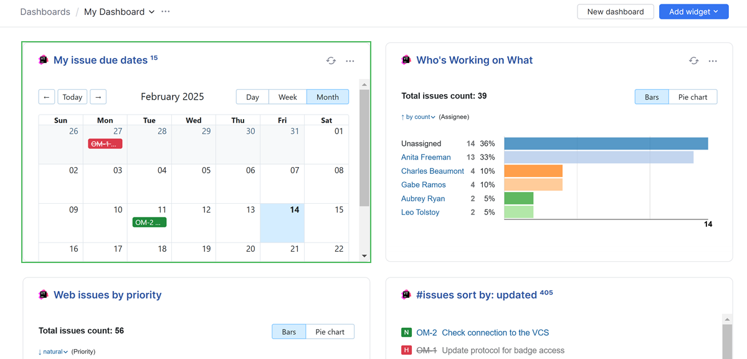747x359 pixels.
Task: Open options menu of Who's Working on What widget
Action: pyautogui.click(x=713, y=60)
